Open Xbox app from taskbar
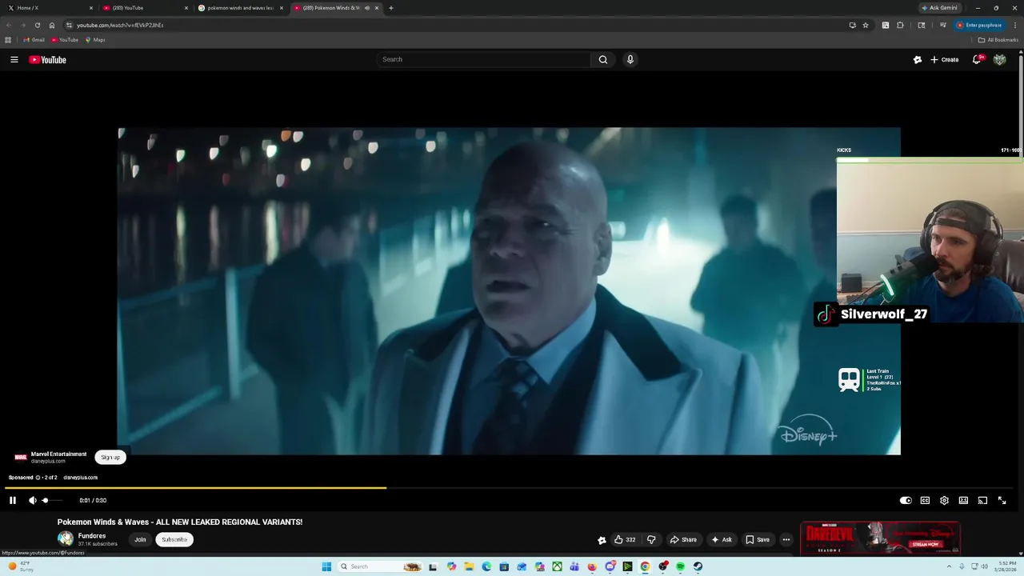1024x576 pixels. tap(557, 566)
